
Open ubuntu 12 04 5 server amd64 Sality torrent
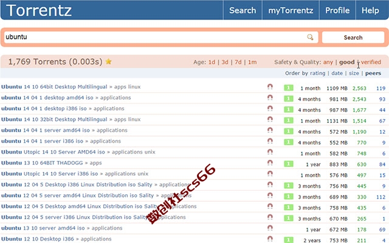tap(77, 196)
